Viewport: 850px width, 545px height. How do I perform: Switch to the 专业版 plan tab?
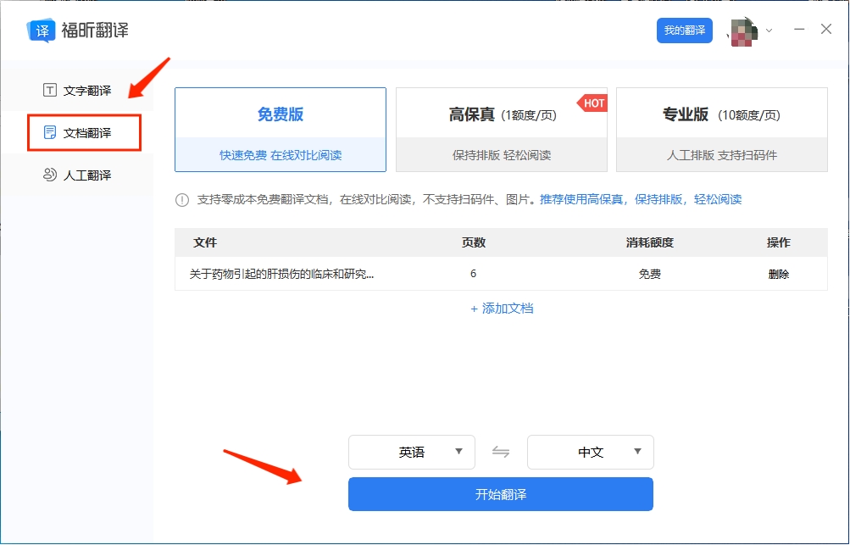click(720, 128)
